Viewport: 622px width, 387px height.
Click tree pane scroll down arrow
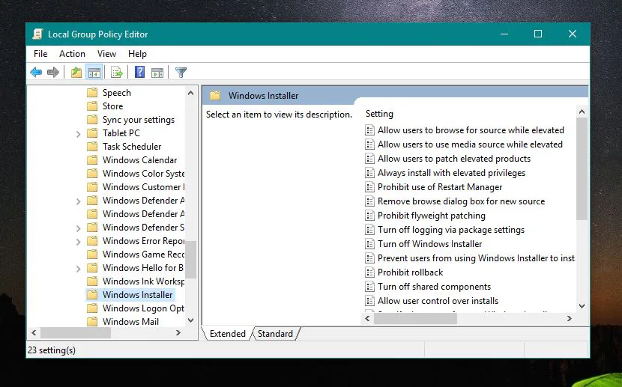(x=191, y=320)
